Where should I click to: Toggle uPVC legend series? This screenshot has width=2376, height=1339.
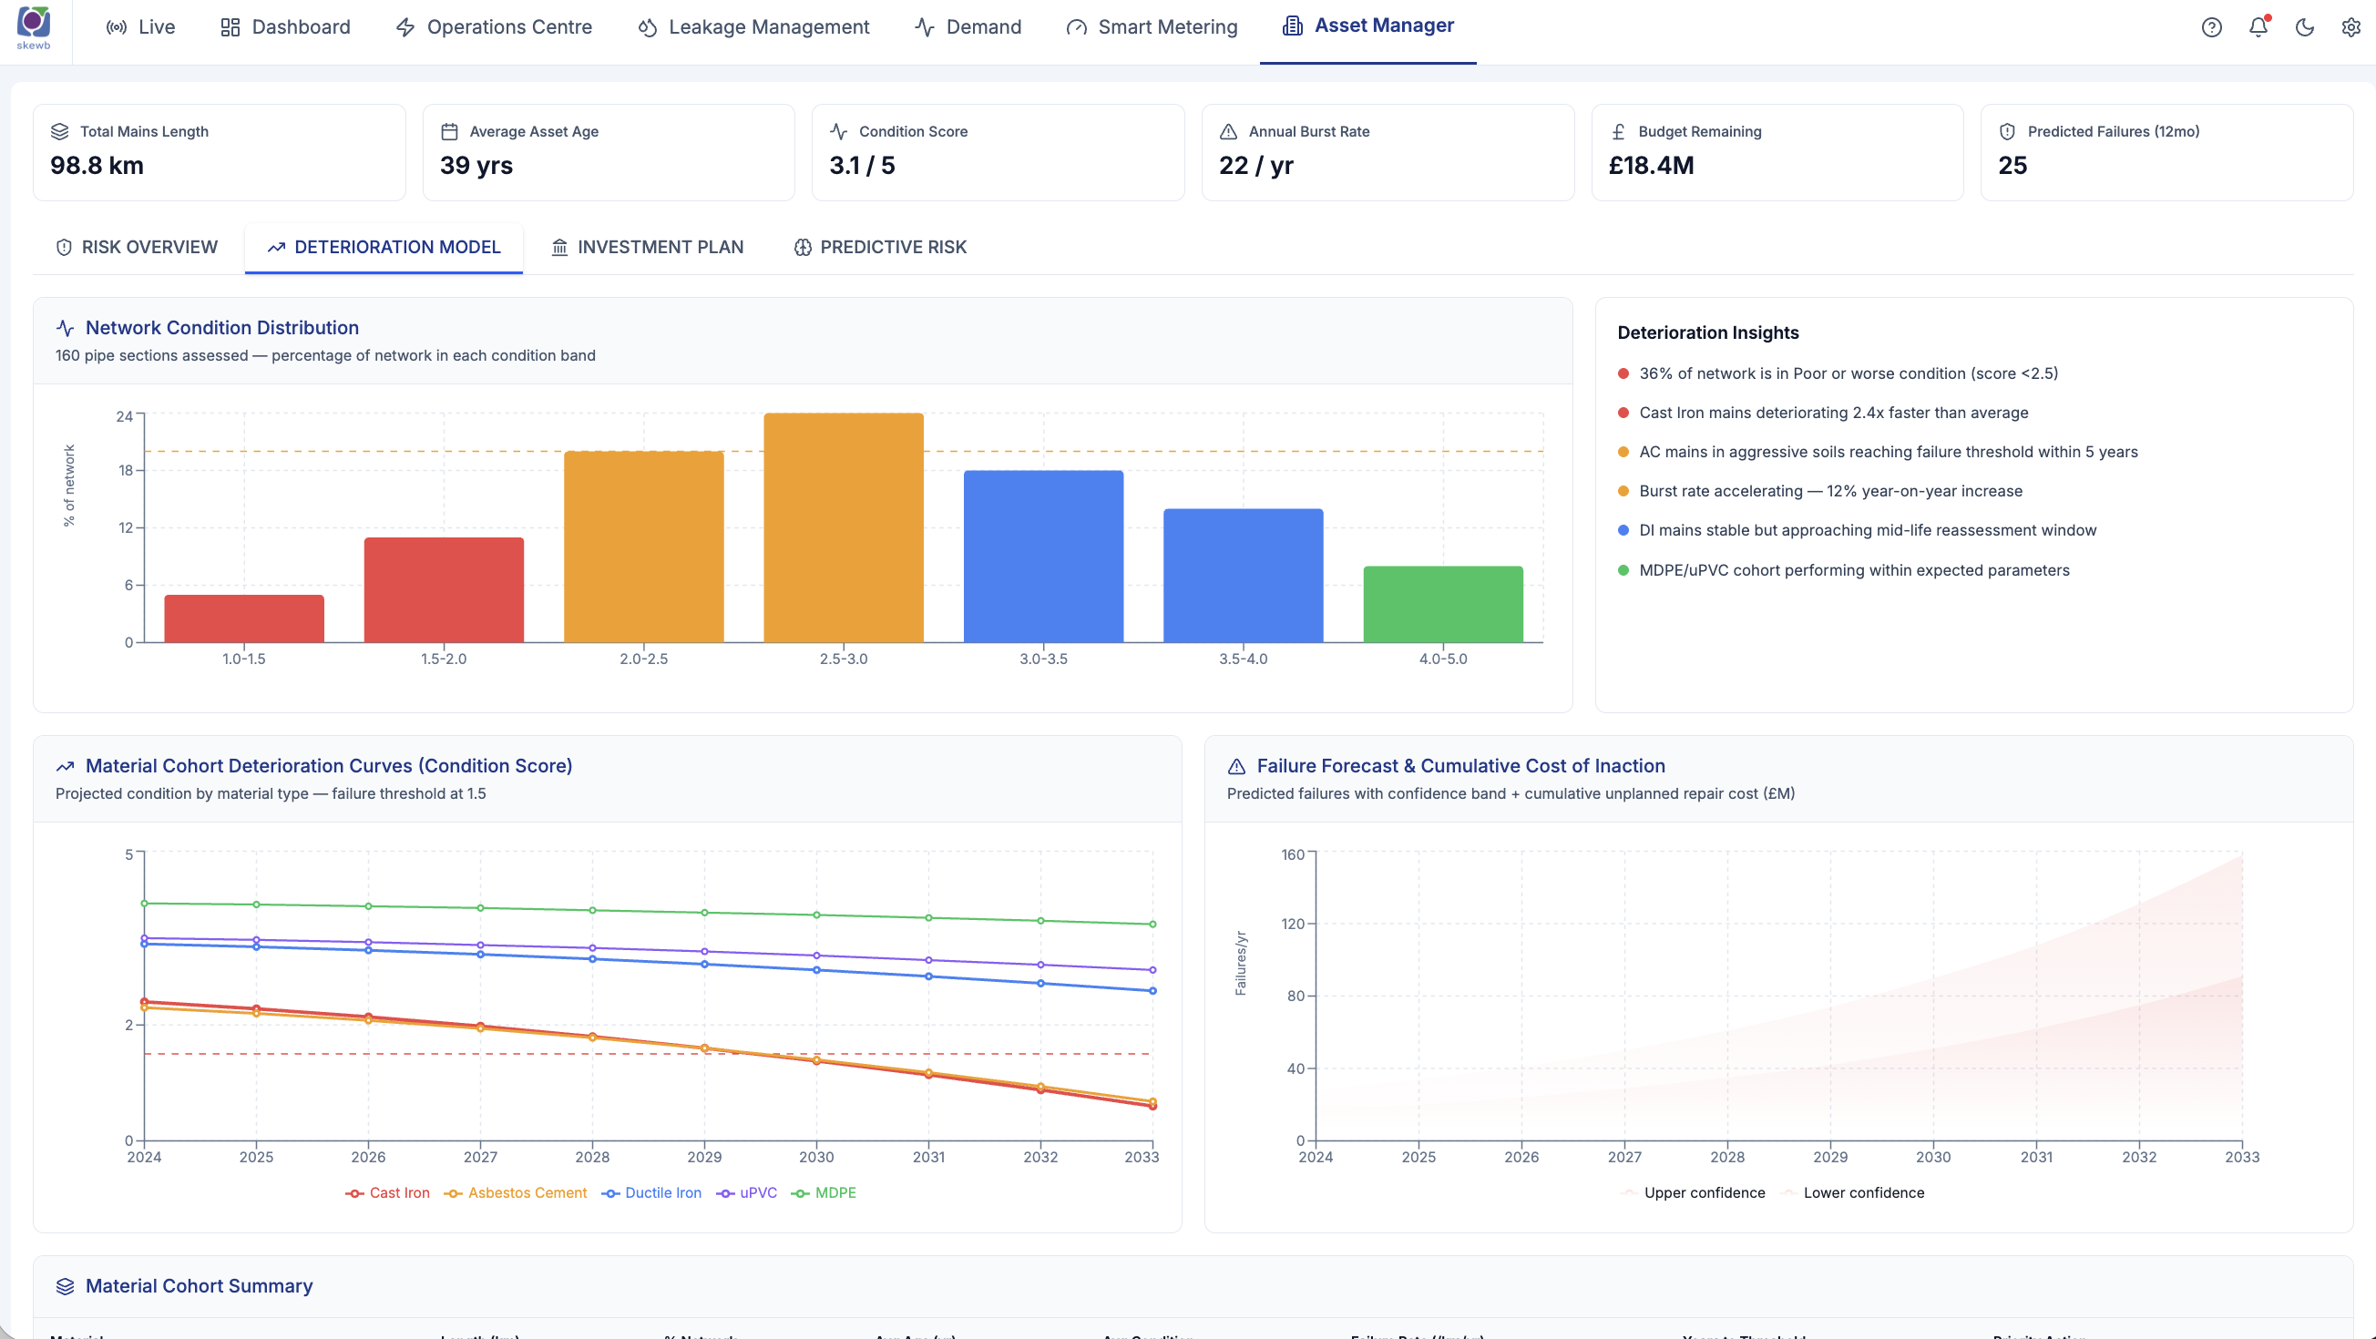(x=747, y=1192)
